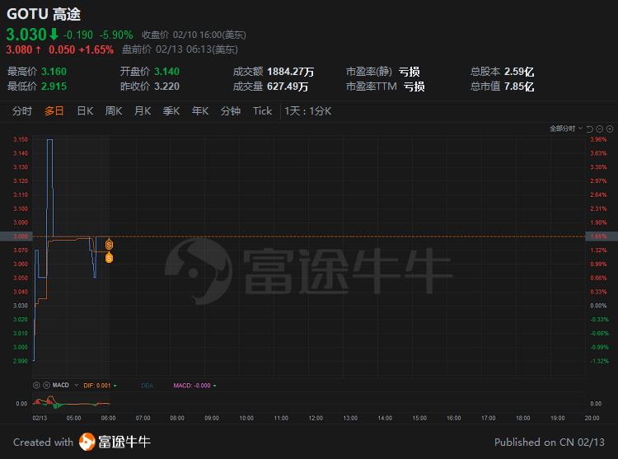Open the 季K chart tab
Viewport: 618px width, 459px height.
click(x=171, y=111)
